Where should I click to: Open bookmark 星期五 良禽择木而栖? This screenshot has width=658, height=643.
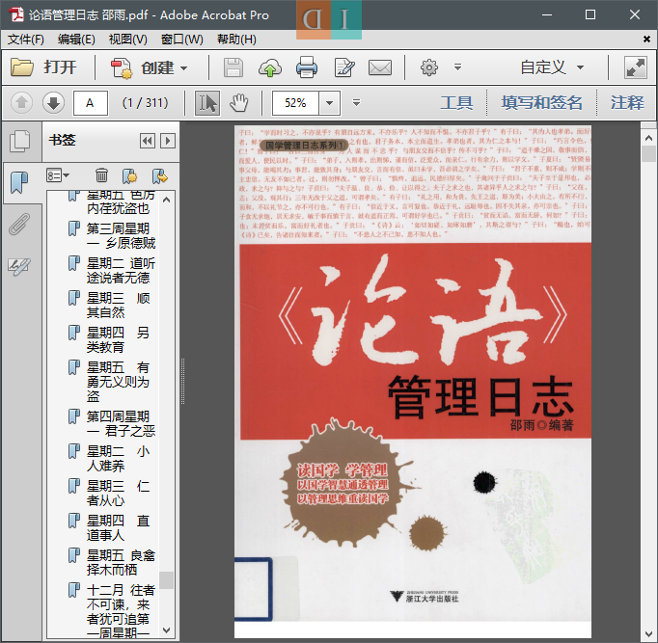click(121, 563)
